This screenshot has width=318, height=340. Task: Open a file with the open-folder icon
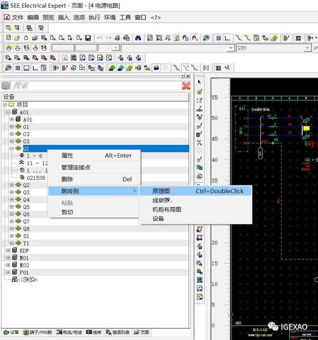coord(35,38)
